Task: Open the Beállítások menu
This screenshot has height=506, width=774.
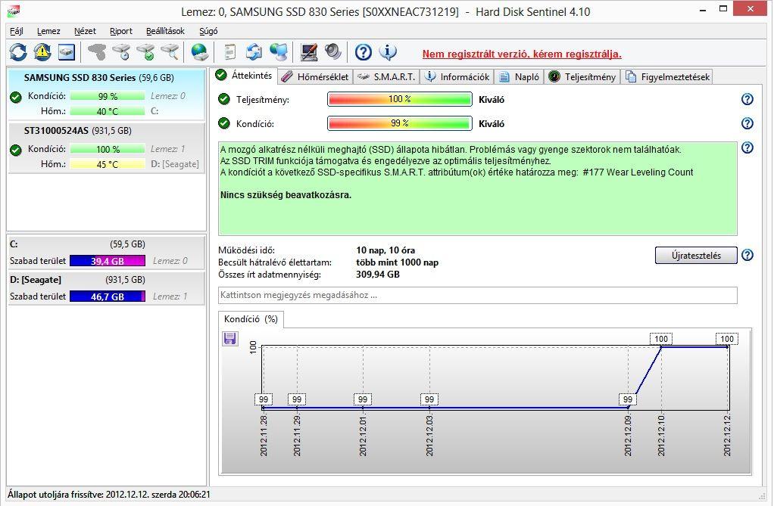Action: click(x=165, y=31)
